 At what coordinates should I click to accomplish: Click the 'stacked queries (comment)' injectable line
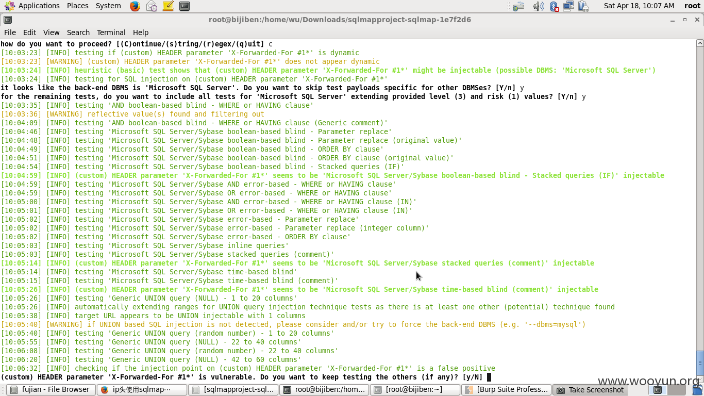(297, 263)
